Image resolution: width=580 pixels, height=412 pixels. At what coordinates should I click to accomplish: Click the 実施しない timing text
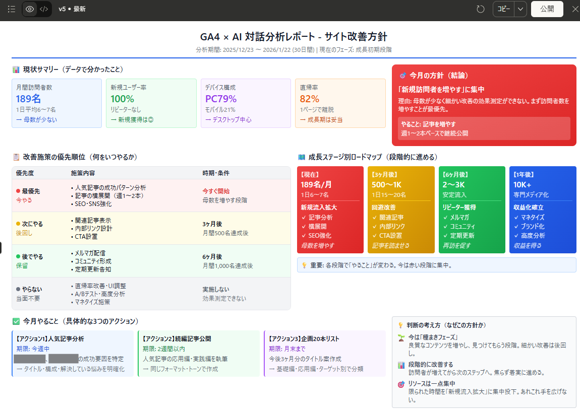216,289
